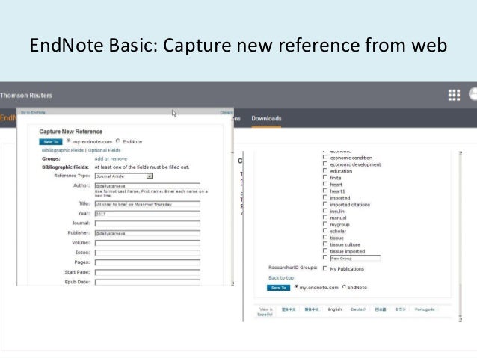Check the heart group

[325, 184]
